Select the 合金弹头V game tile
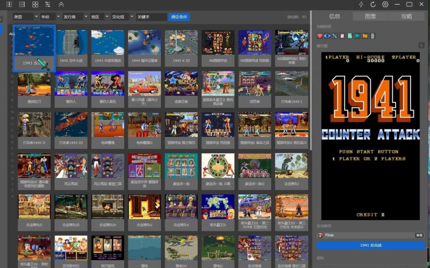 coord(144,212)
